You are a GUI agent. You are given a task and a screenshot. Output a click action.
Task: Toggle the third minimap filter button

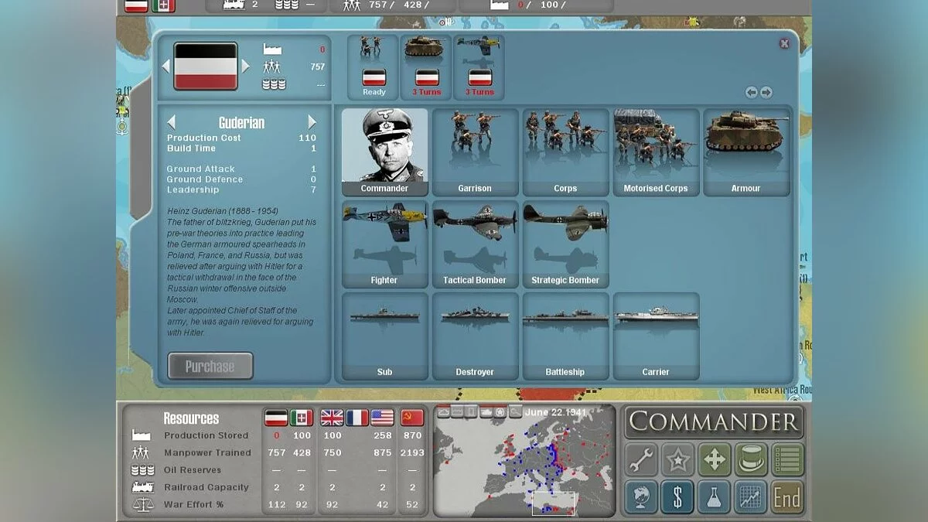point(472,411)
